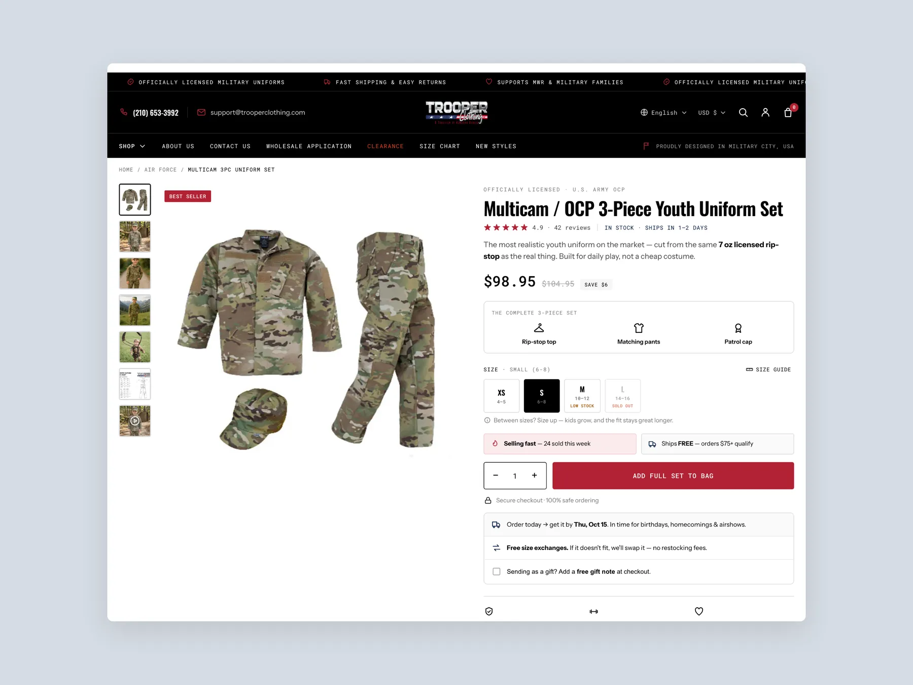Open the search icon in header

[743, 113]
